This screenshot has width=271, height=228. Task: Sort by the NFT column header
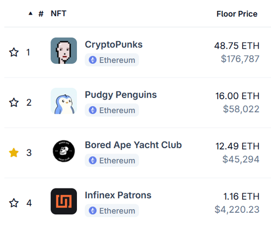(x=59, y=14)
